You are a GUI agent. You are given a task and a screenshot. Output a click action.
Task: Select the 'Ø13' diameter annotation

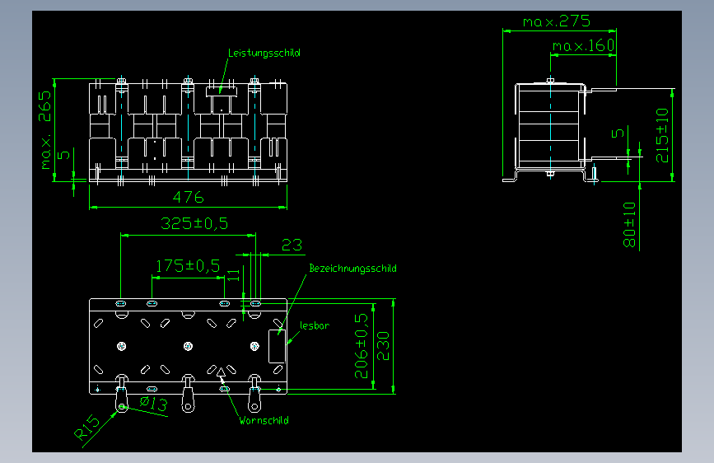pos(153,404)
